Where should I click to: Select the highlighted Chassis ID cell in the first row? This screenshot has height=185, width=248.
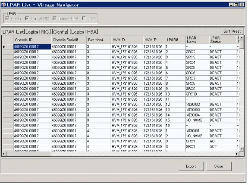click(32, 47)
